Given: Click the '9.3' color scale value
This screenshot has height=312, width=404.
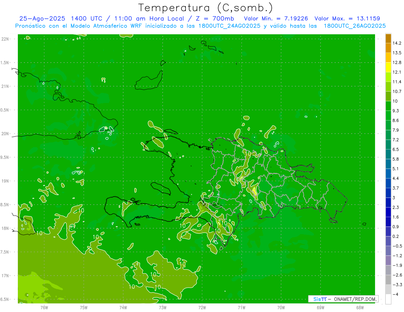Looking at the screenshot, I should 396,111.
